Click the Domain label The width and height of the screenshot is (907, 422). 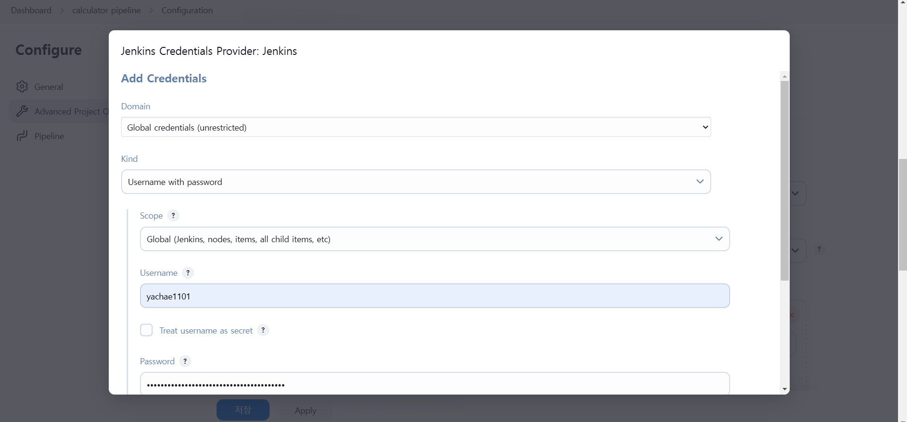[x=136, y=106]
